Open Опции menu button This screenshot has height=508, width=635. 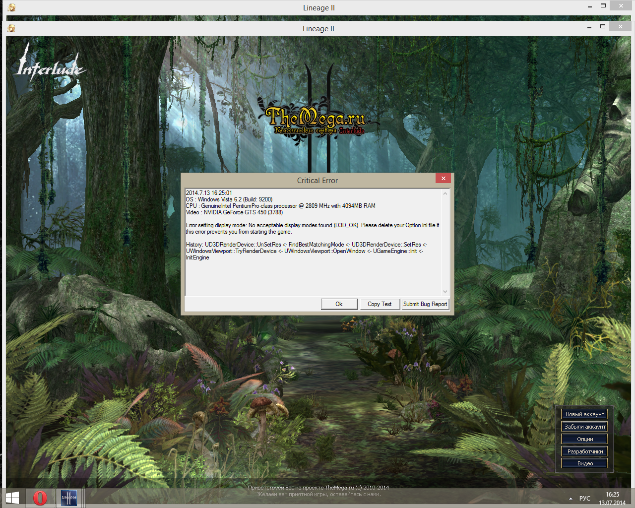point(585,439)
